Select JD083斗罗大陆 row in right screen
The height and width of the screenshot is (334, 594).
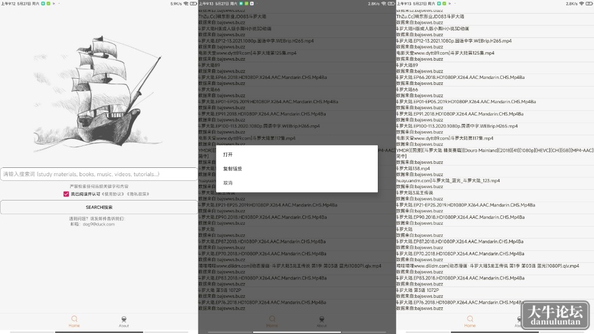[495, 20]
